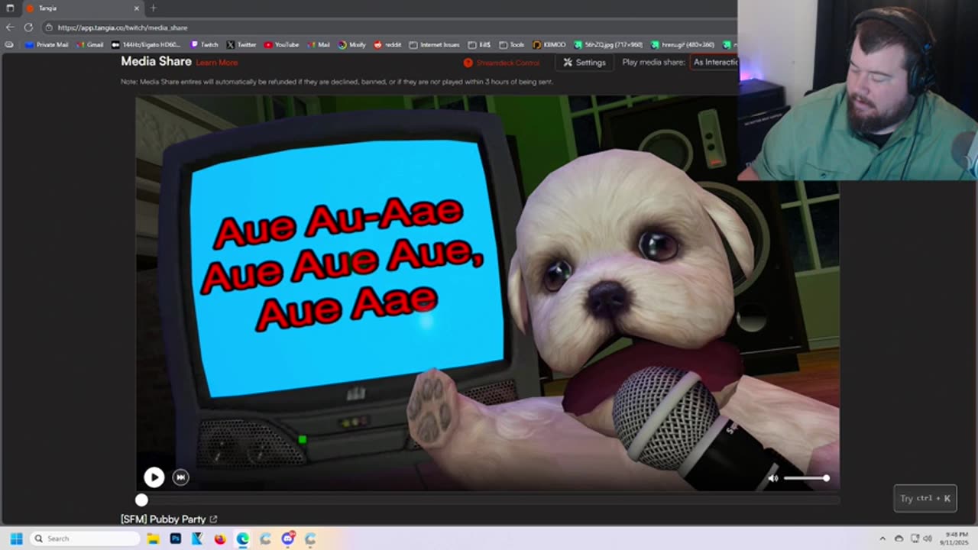This screenshot has width=978, height=550.
Task: Open File Explorer from the taskbar
Action: coord(153,539)
